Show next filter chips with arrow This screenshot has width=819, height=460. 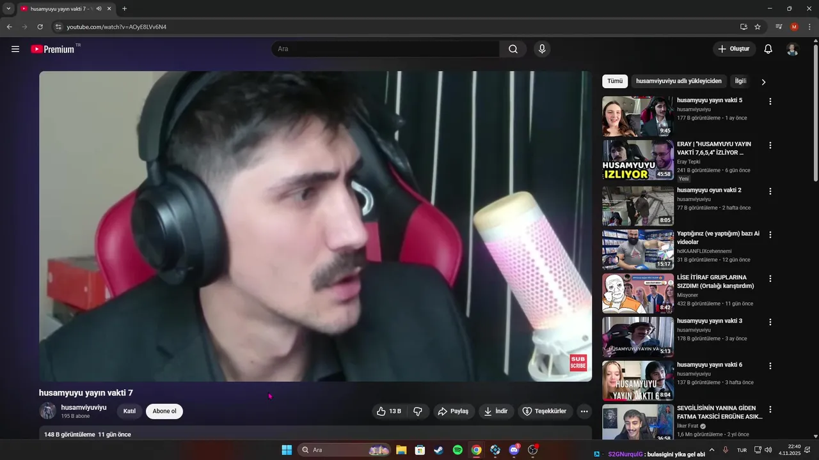[763, 82]
